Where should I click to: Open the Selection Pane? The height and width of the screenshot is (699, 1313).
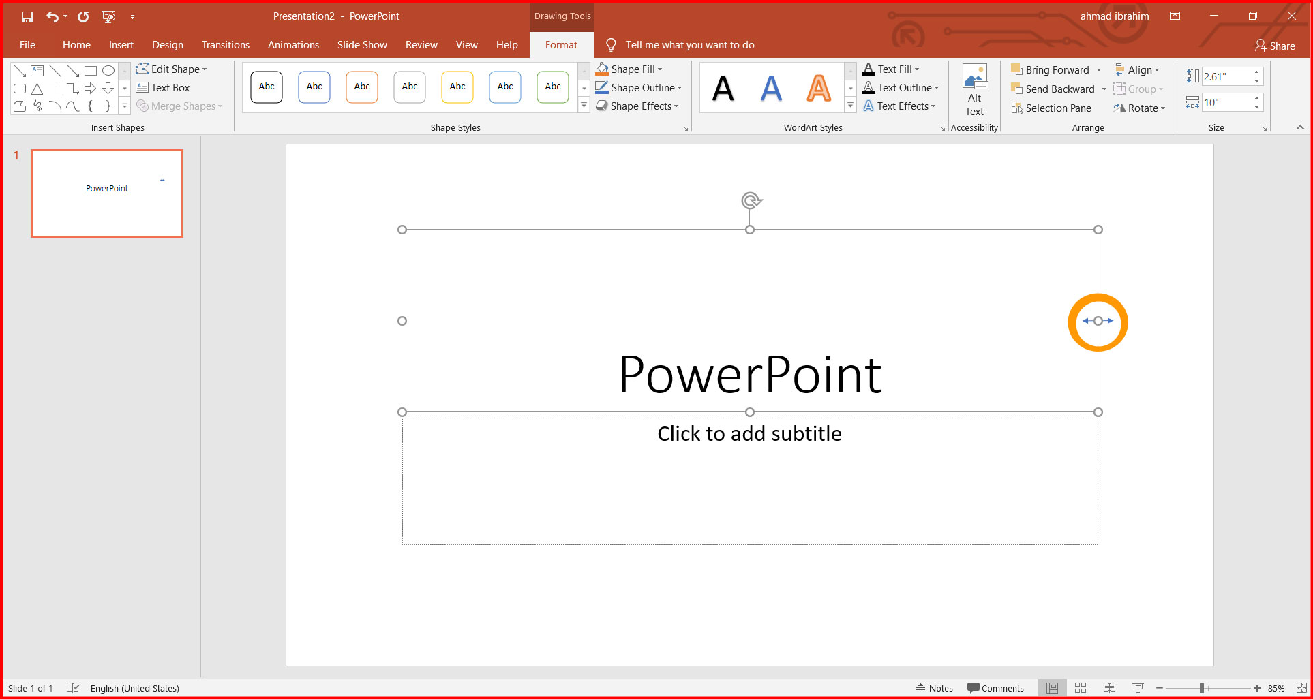[1051, 108]
